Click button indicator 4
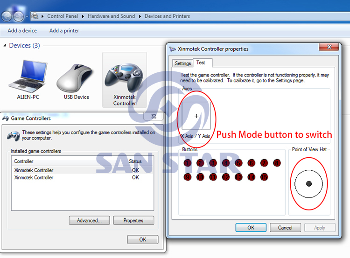350x258 pixels. pos(226,163)
